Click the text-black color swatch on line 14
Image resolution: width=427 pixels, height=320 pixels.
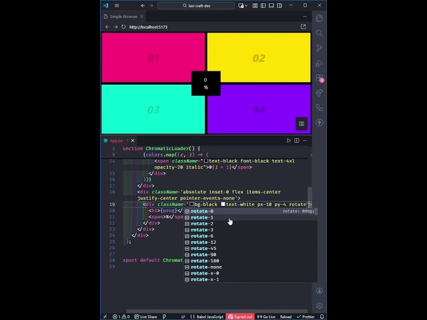point(206,161)
